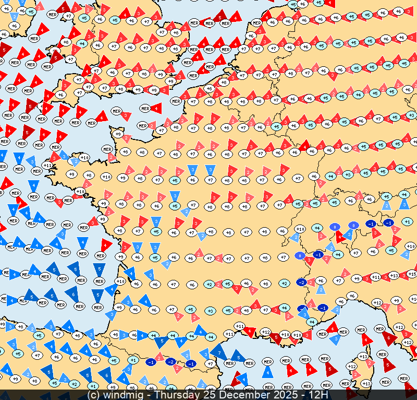Select the +11 marker on Brittany's western tip

coord(47,166)
